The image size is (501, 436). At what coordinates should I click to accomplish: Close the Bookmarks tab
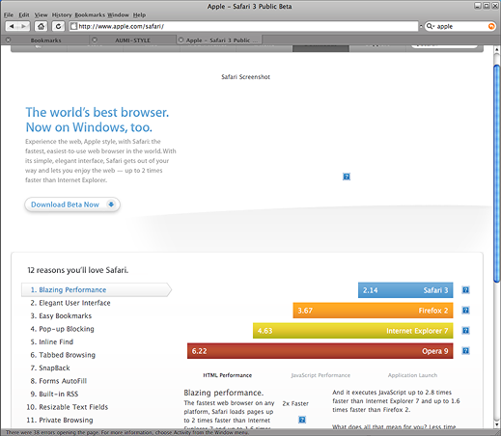tap(9, 40)
